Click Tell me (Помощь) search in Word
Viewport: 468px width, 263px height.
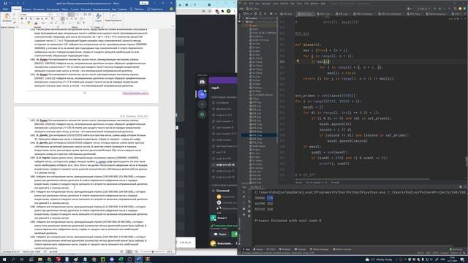click(x=137, y=9)
